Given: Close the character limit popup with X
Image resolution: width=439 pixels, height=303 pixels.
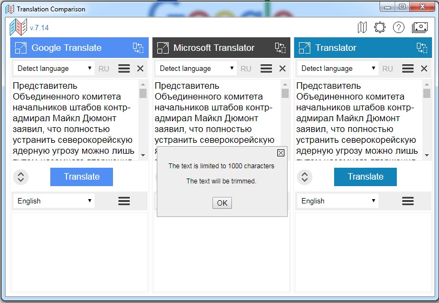Looking at the screenshot, I should [x=281, y=153].
